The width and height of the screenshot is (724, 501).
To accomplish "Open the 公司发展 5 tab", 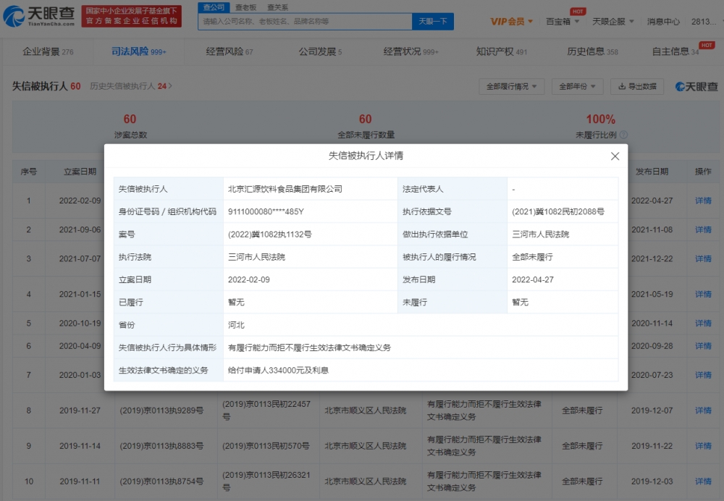I will [x=320, y=51].
